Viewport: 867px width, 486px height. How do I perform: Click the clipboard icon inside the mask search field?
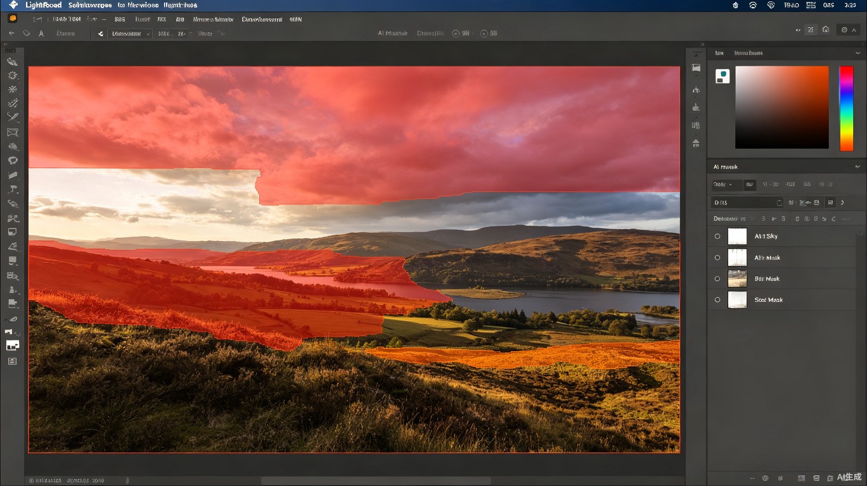coord(780,202)
